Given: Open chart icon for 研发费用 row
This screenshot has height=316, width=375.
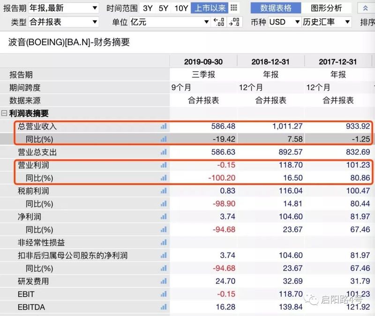Looking at the screenshot, I should pyautogui.click(x=164, y=281).
